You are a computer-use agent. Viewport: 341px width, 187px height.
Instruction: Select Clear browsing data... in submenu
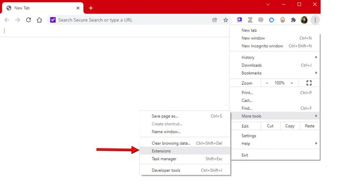pos(185,143)
